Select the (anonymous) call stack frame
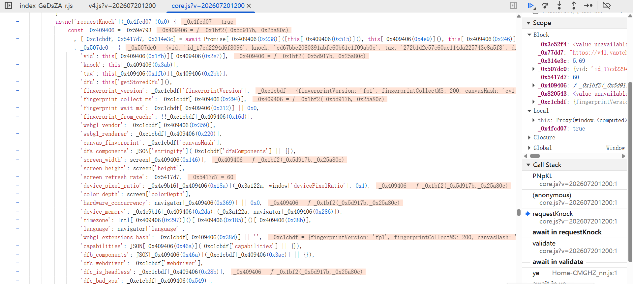 575,199
